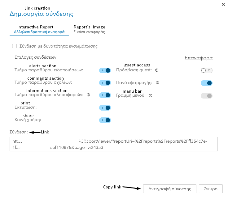
Task: Click the help icon beside Γραμμή μενού
Action: 151,95
